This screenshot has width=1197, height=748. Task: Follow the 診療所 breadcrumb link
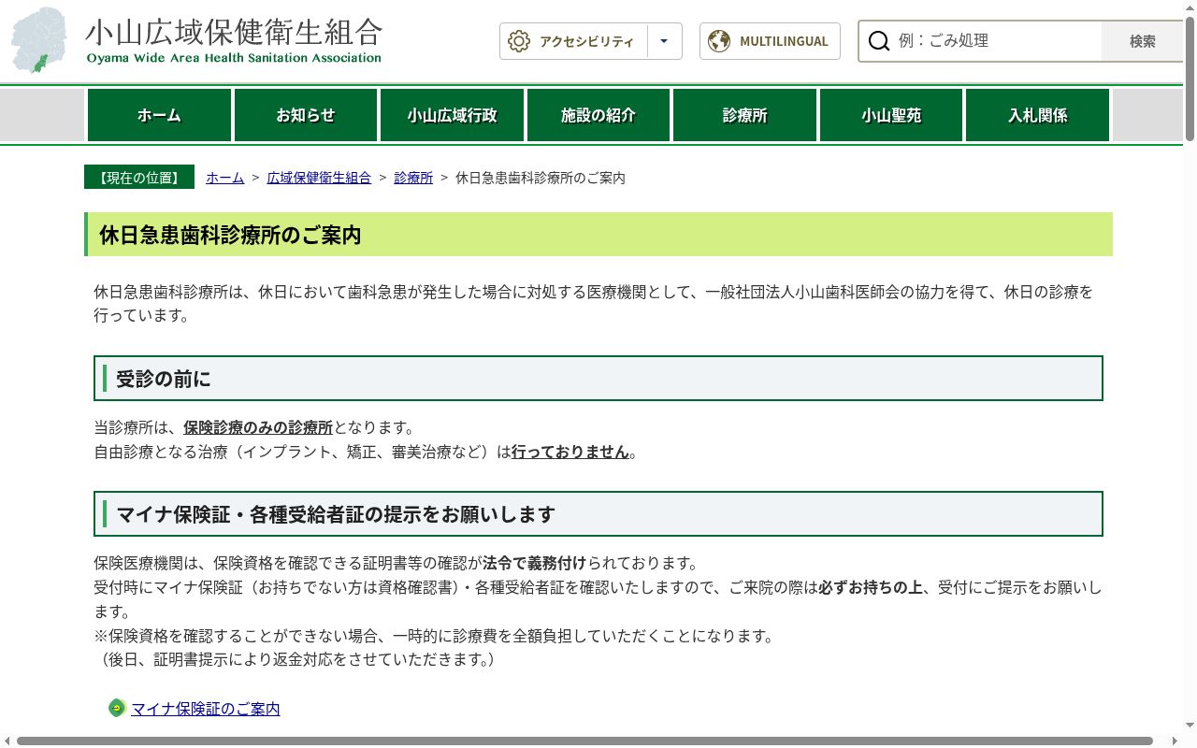pos(413,178)
